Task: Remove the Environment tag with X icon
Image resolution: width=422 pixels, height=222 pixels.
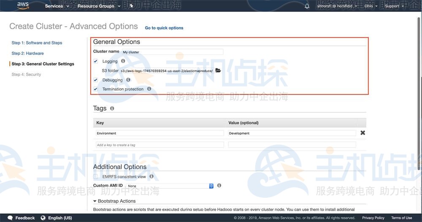Action: coord(362,133)
